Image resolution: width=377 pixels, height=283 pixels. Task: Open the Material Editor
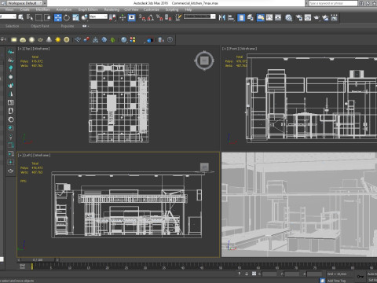pyautogui.click(x=289, y=18)
